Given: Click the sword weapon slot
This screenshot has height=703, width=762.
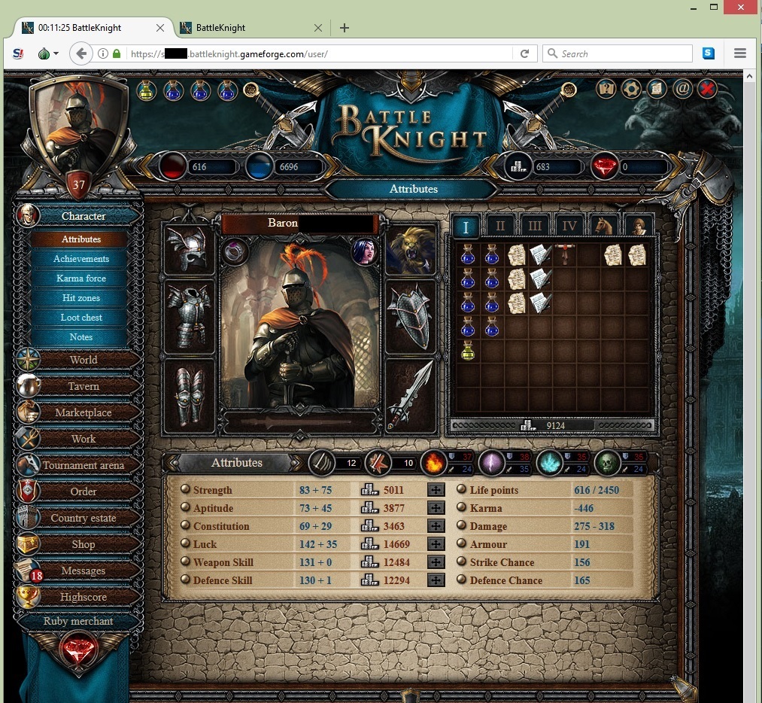Looking at the screenshot, I should 411,396.
